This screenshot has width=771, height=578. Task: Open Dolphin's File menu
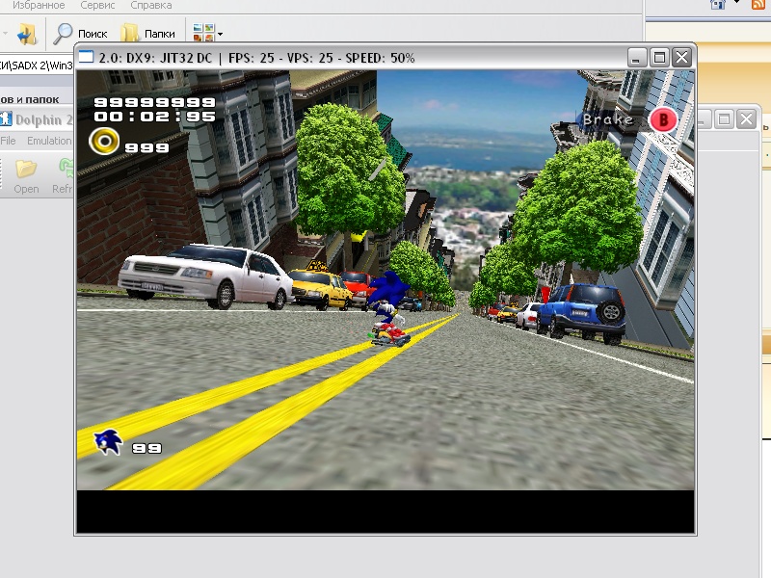pyautogui.click(x=8, y=141)
